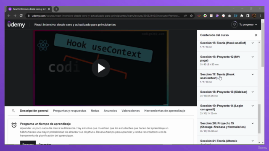This screenshot has height=151, width=269.
Task: Click the purple extension icon
Action: click(x=217, y=16)
